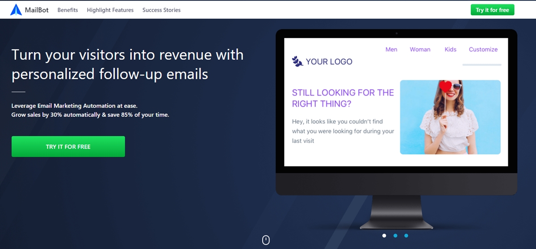The image size is (536, 249).
Task: Click header 'Try it for free' button
Action: (492, 10)
